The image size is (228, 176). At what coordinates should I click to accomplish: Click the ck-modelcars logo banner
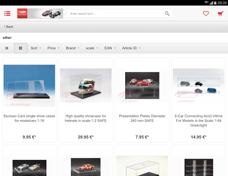40,13
